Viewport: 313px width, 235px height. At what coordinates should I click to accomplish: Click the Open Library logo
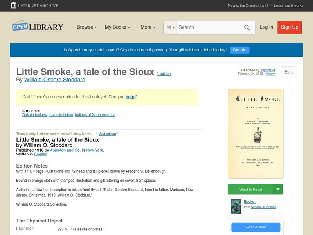(38, 27)
